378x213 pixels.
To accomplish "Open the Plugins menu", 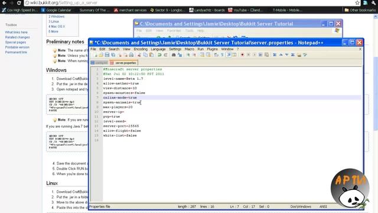I will pos(213,49).
